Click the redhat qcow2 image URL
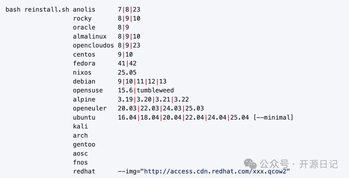The height and width of the screenshot is (178, 349). 215,171
